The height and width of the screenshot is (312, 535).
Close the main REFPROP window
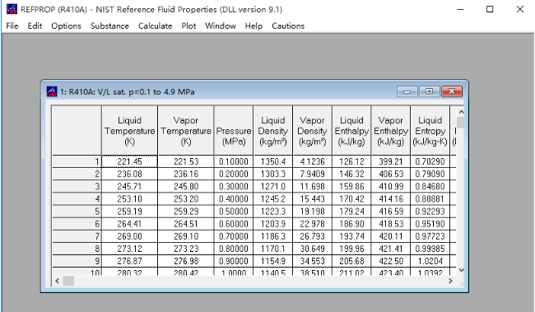pos(520,9)
